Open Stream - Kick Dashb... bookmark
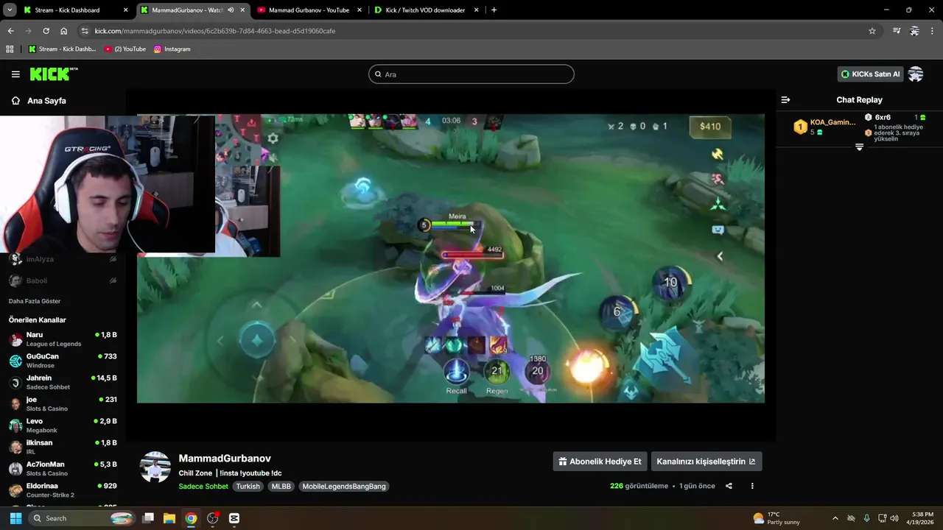943x530 pixels. click(62, 49)
